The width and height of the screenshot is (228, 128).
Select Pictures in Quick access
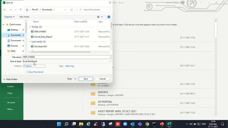point(14,46)
